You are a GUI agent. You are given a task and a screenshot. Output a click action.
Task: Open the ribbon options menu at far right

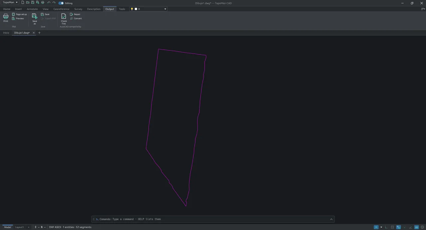pos(423,9)
